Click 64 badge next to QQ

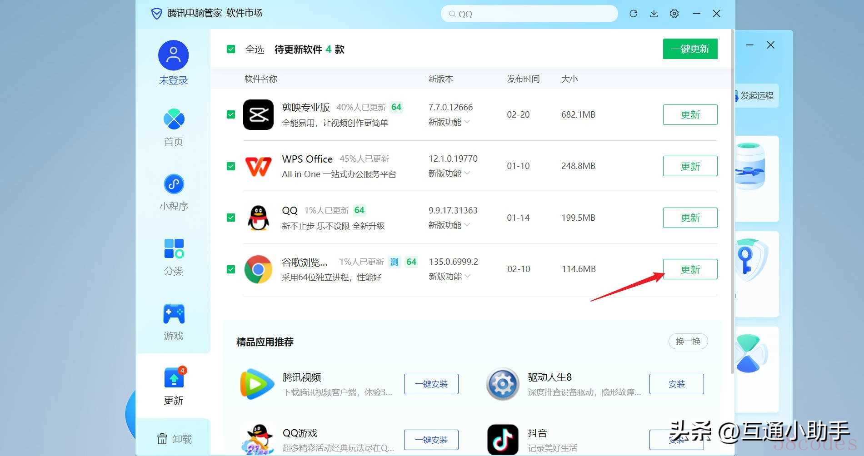pos(360,210)
